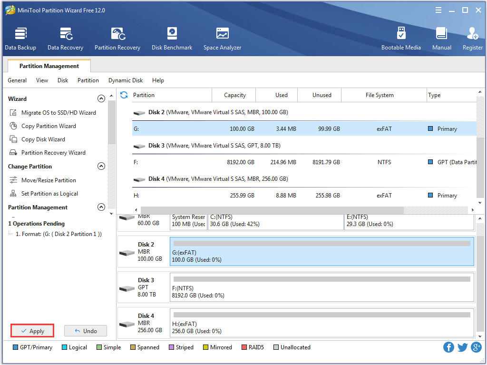This screenshot has height=365, width=487.
Task: Choose Move/Resize Partition
Action: point(43,180)
